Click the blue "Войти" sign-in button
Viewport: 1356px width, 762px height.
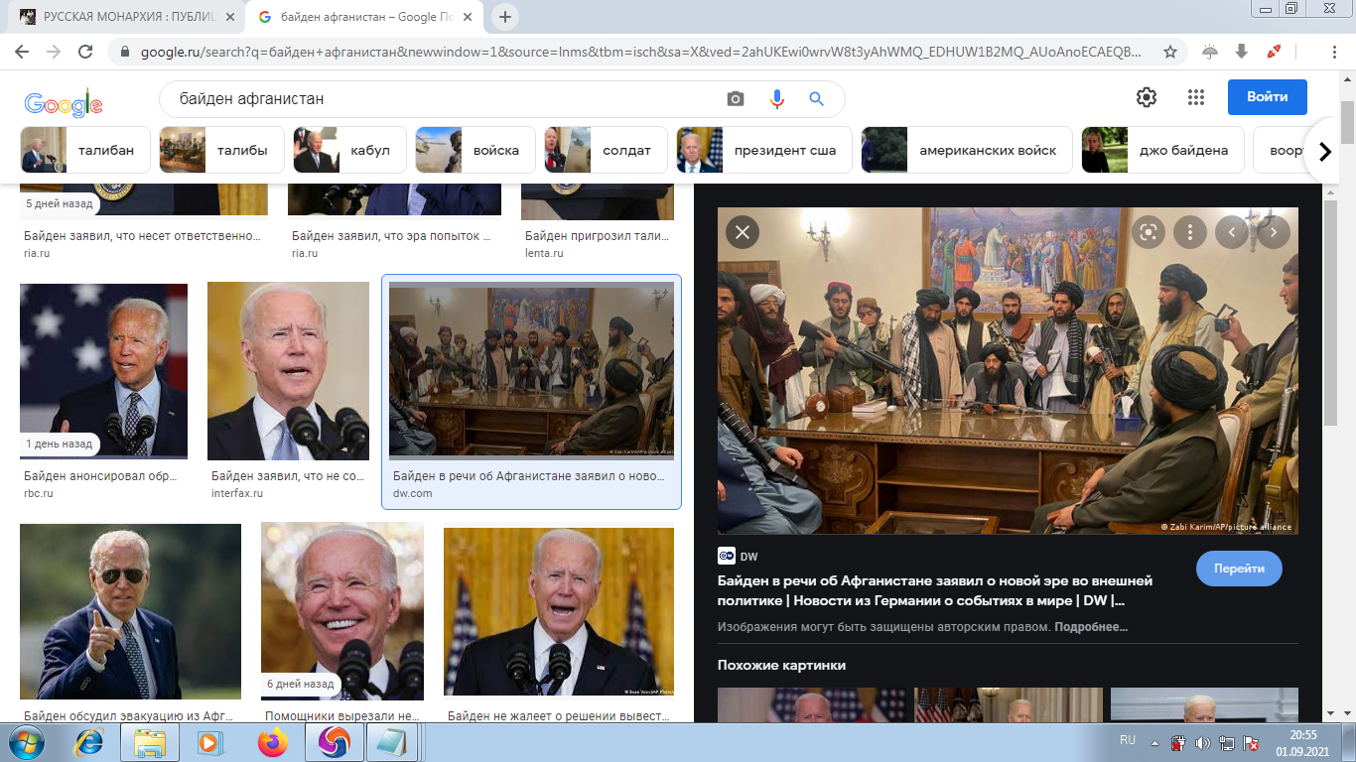coord(1267,97)
